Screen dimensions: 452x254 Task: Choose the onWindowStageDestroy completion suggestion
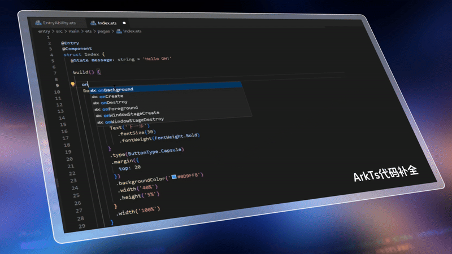(x=134, y=121)
